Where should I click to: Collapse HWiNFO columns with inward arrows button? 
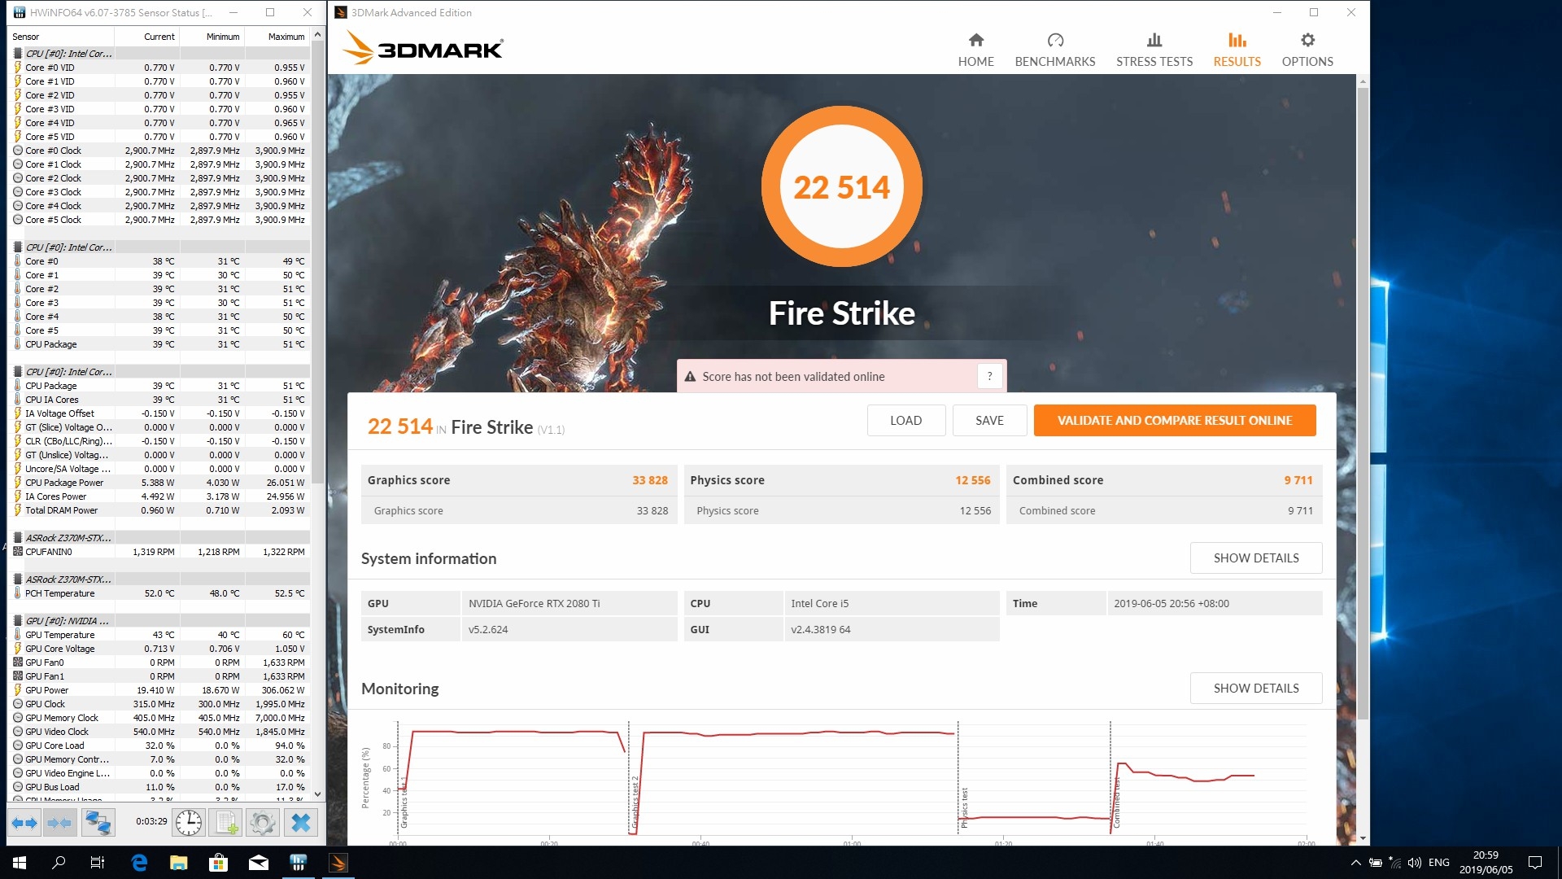click(59, 823)
